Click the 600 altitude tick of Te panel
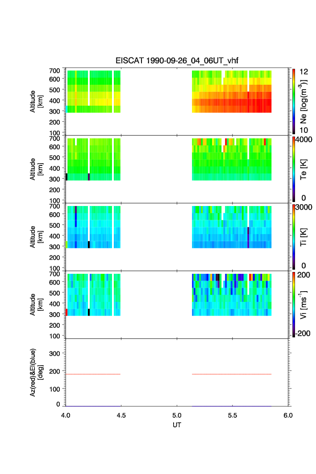 [55, 147]
